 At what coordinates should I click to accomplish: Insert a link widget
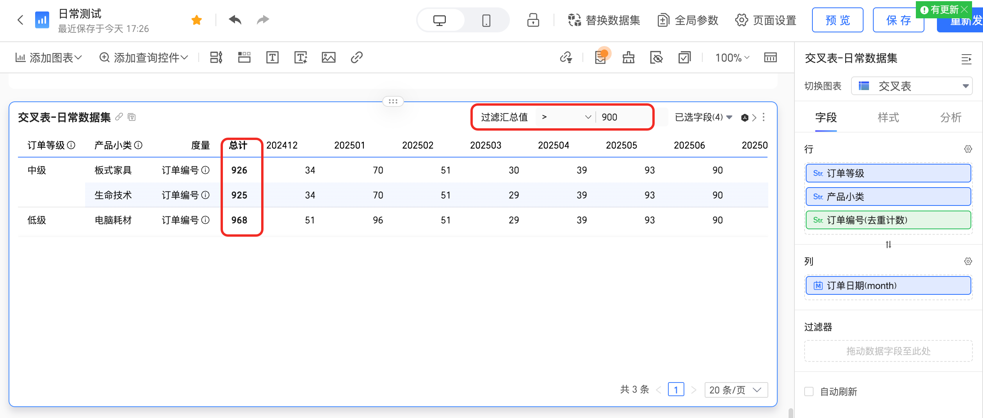click(356, 58)
